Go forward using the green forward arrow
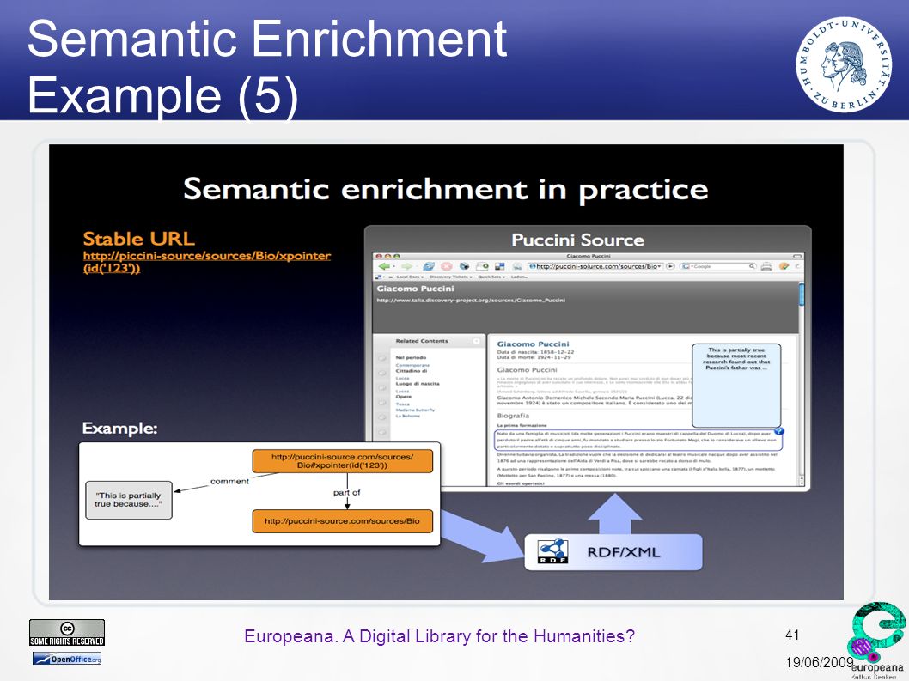This screenshot has width=909, height=681. 406,266
